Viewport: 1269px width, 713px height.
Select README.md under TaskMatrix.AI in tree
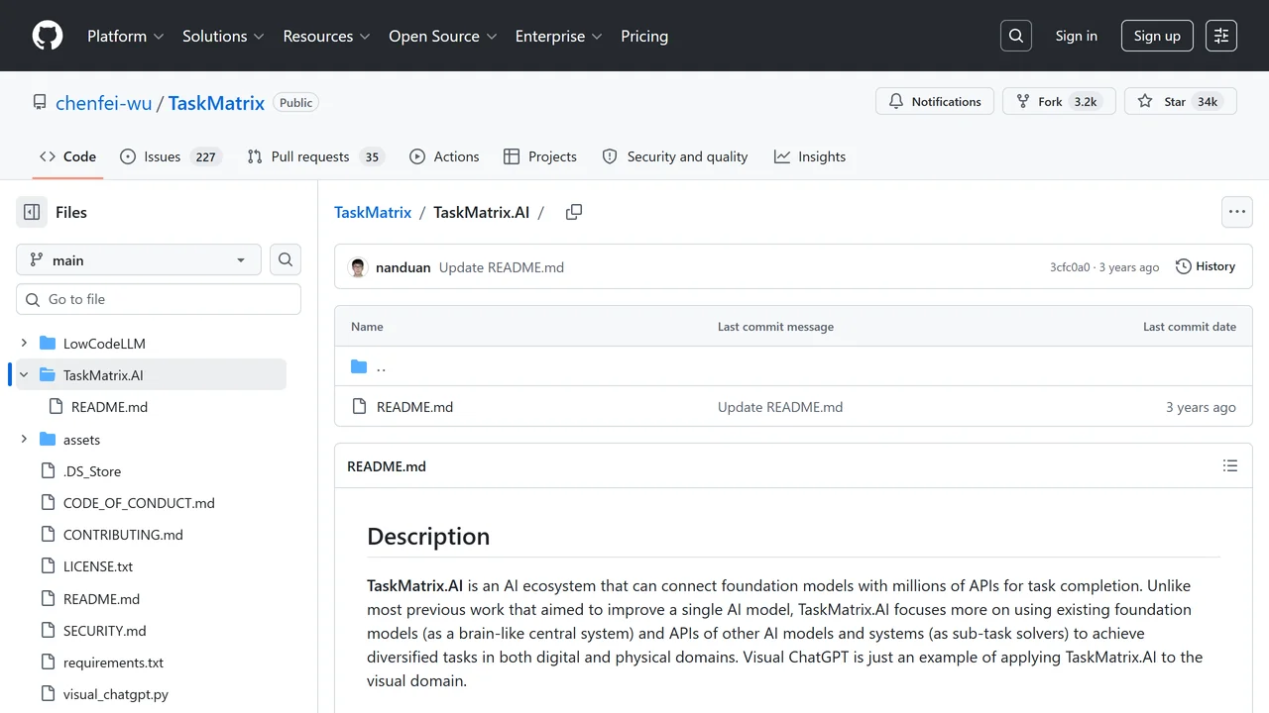pyautogui.click(x=109, y=407)
